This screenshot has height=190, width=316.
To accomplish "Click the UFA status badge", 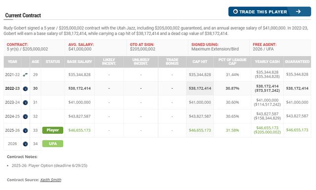I will click(x=53, y=144).
